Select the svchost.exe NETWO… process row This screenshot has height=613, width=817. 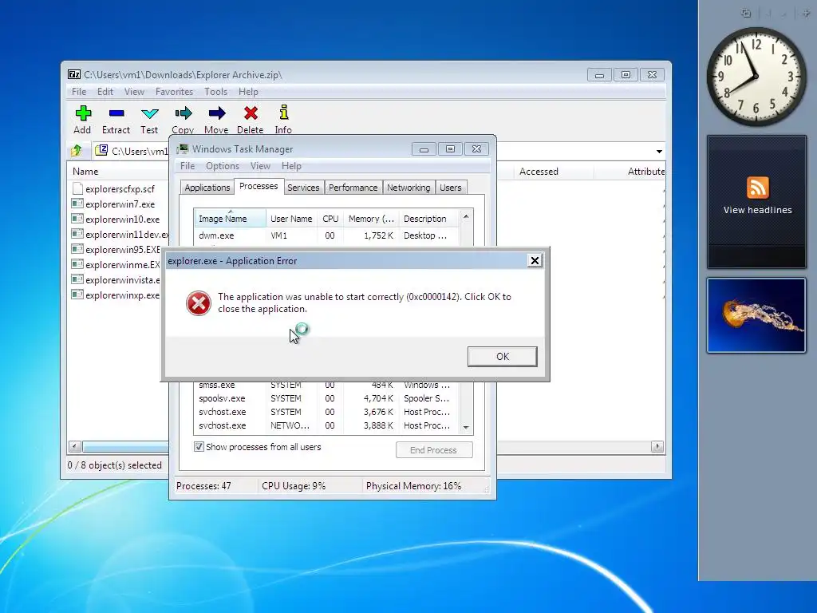[326, 425]
